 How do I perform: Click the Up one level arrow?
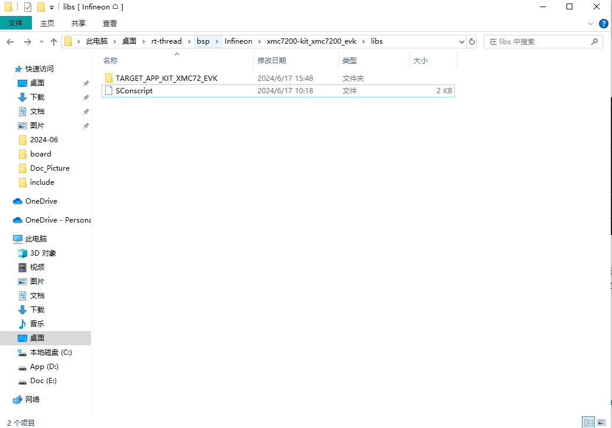coord(54,42)
